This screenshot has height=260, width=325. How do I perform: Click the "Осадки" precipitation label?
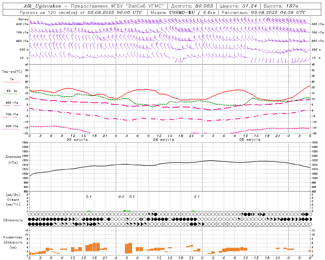13,200
